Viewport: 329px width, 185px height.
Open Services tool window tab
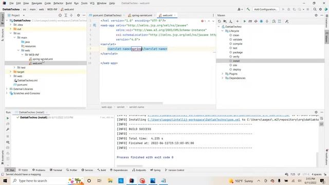87,170
